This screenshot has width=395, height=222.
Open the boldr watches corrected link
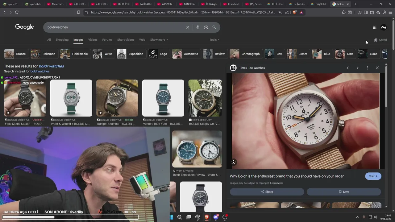51,66
